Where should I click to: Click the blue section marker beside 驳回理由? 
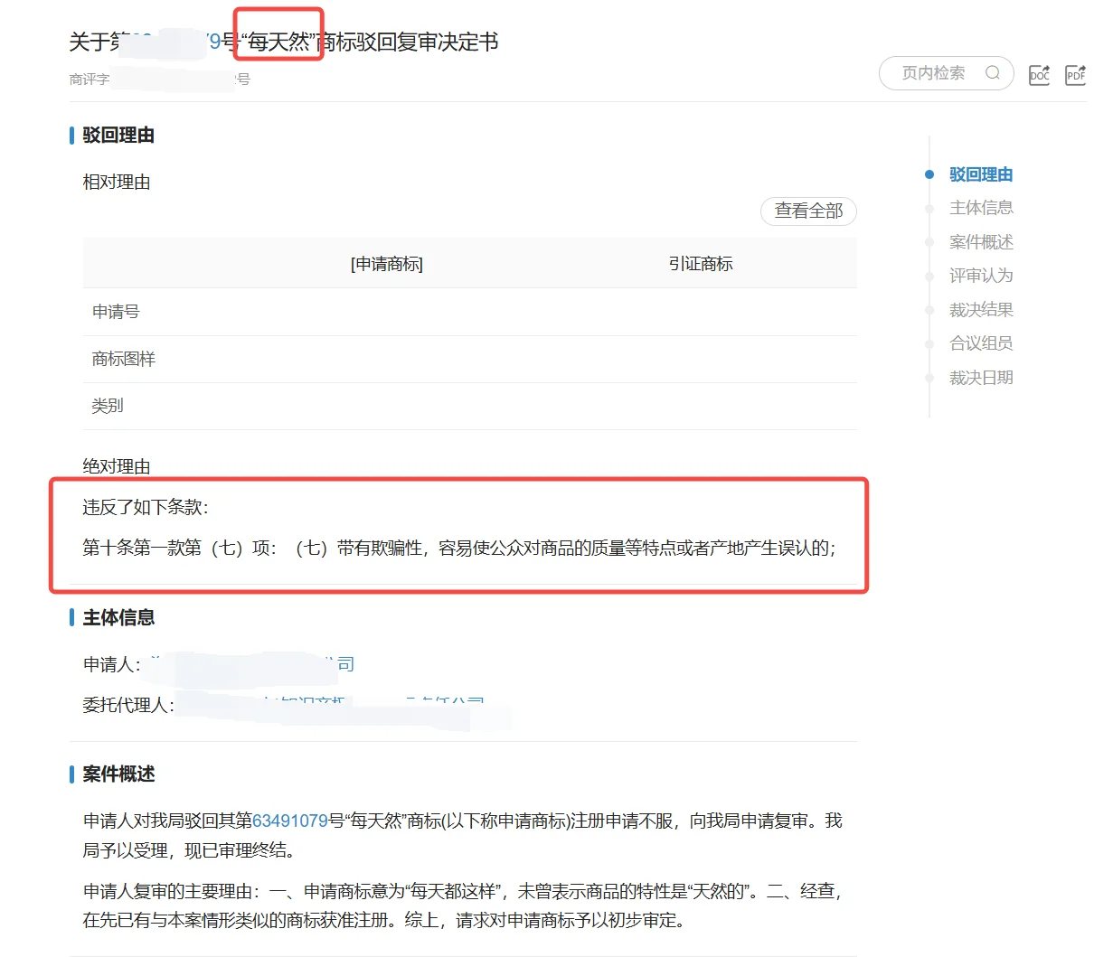tap(71, 136)
